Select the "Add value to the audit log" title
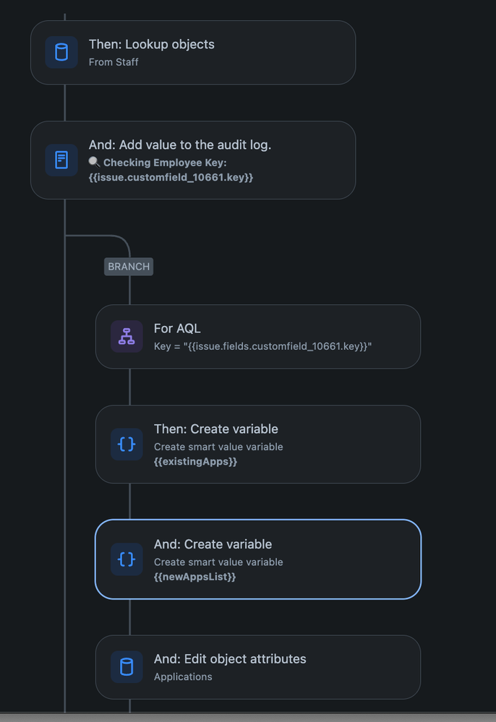 point(179,145)
